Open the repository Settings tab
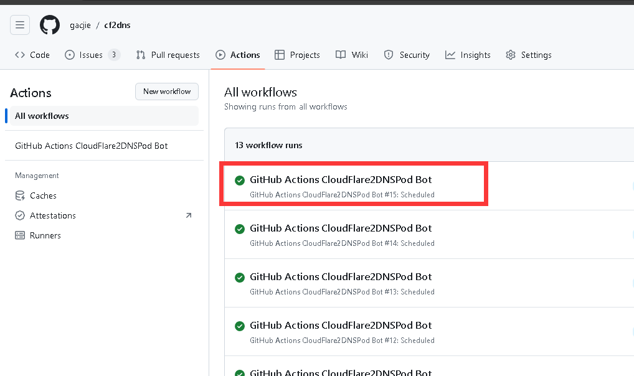634x376 pixels. click(529, 55)
